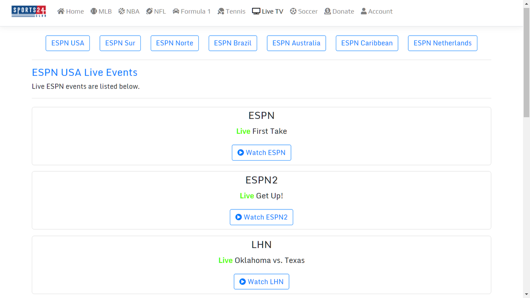
Task: Click the Watch ESPN2 button label
Action: (x=266, y=217)
